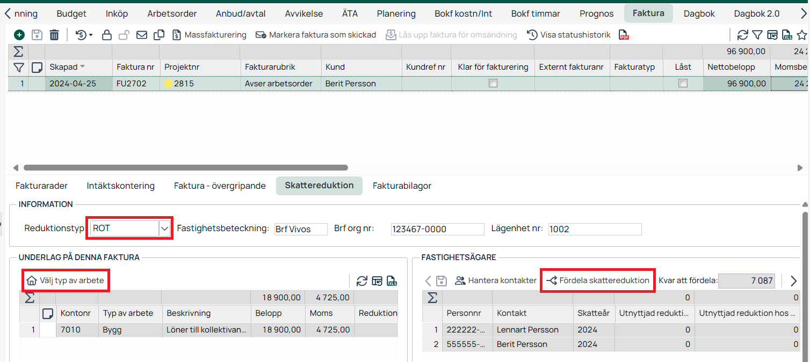810x362 pixels.
Task: Click the Fastighetsbeteckning field with Brf Vivos
Action: click(x=300, y=229)
